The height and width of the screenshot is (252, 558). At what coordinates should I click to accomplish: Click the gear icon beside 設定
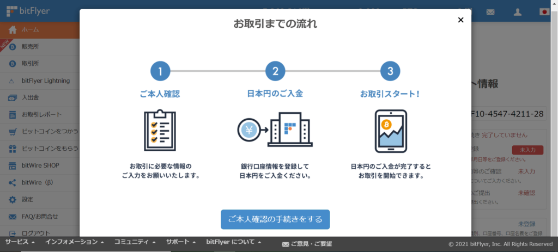(x=13, y=200)
